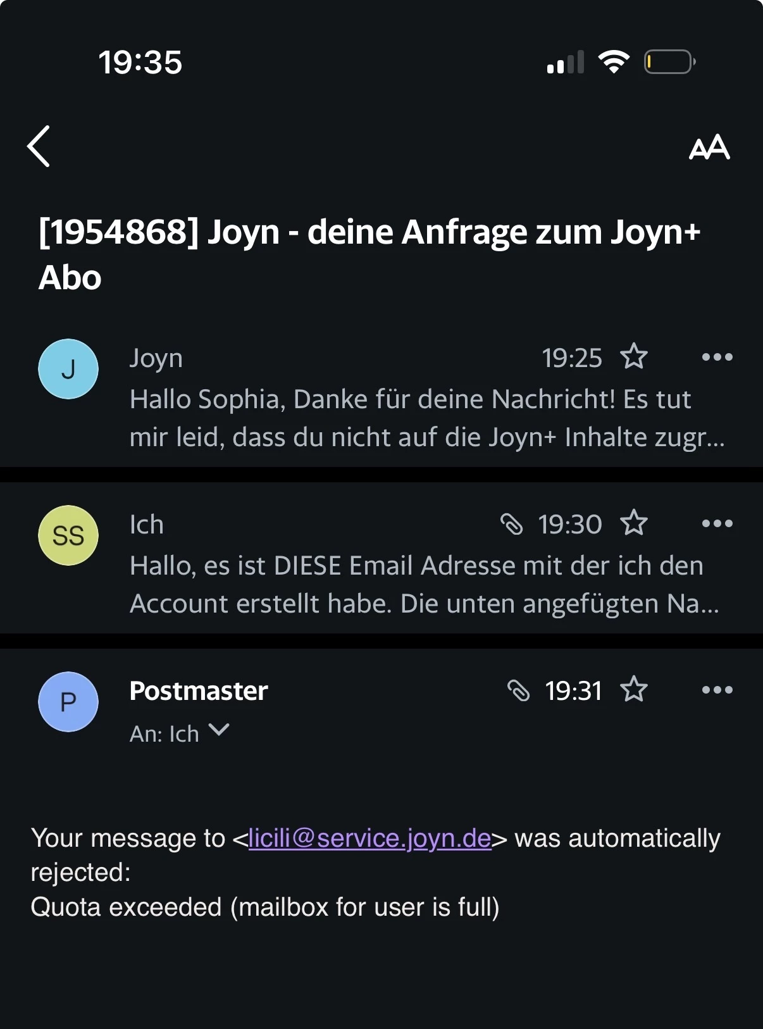Open the licili@service.joyn.de email link
Image resolution: width=763 pixels, height=1029 pixels.
pyautogui.click(x=370, y=838)
